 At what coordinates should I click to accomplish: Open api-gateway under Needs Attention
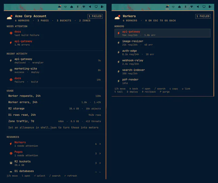(x=54, y=43)
